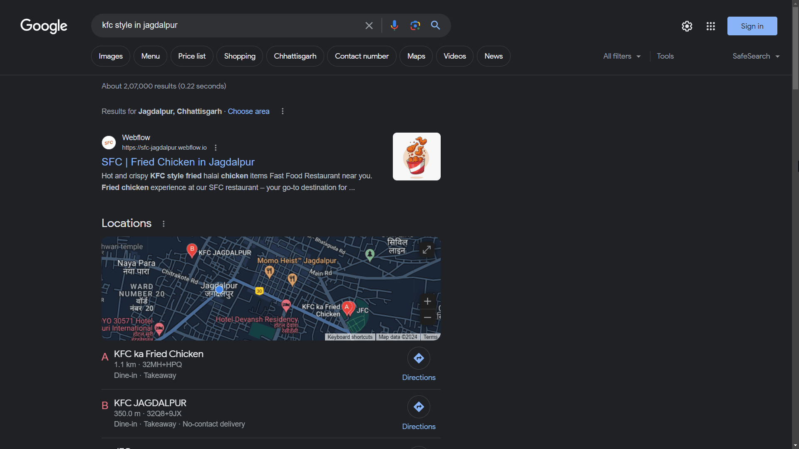Click the Sign in button
The width and height of the screenshot is (799, 449).
(752, 26)
